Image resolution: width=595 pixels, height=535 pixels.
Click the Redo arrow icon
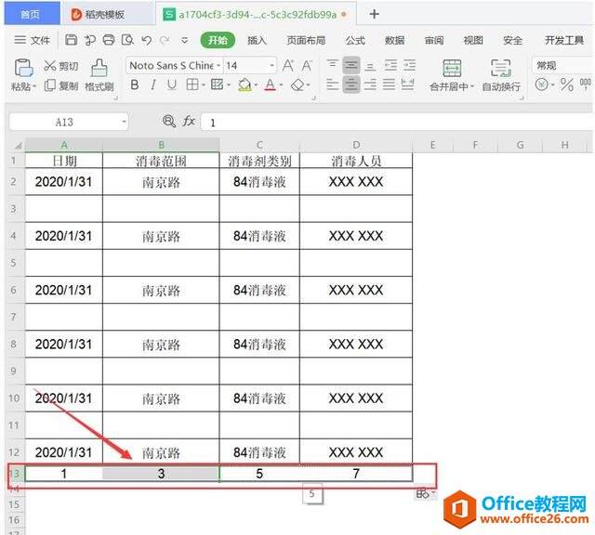(165, 40)
